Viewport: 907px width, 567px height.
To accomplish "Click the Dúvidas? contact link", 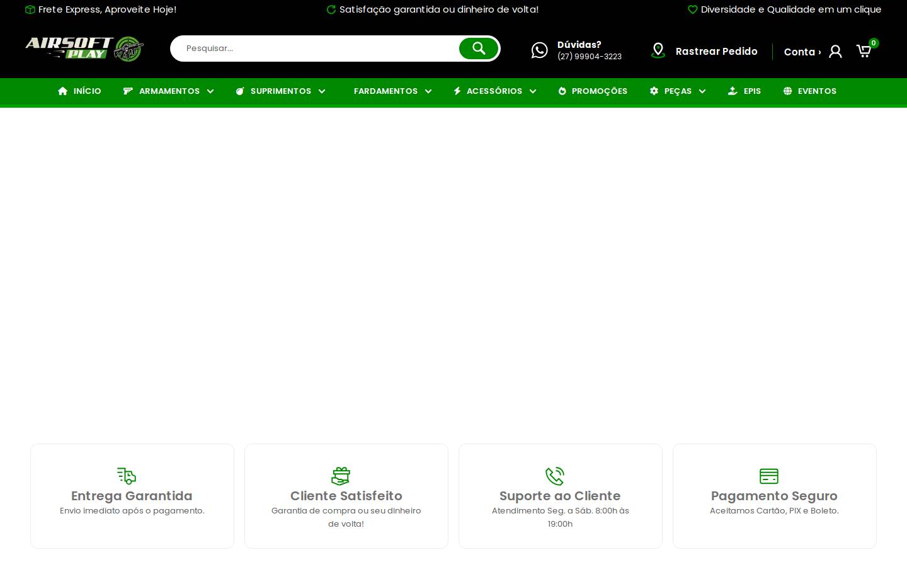I will 579,45.
